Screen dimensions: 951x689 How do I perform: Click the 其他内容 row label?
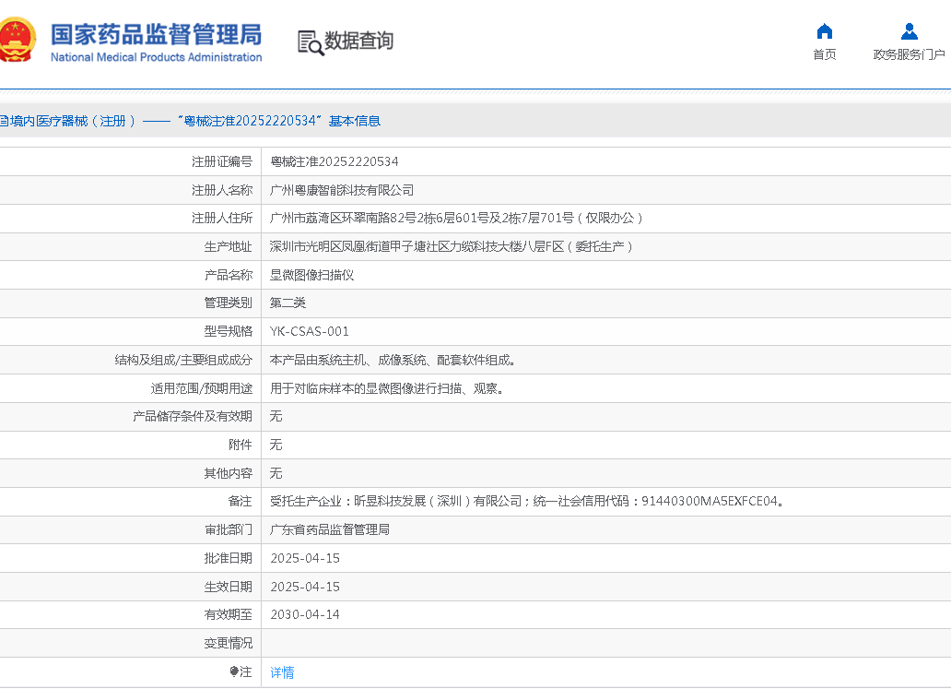pyautogui.click(x=228, y=473)
